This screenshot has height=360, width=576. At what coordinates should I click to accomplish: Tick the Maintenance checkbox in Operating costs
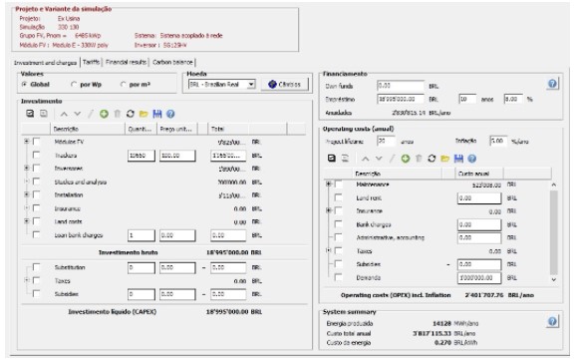(339, 184)
